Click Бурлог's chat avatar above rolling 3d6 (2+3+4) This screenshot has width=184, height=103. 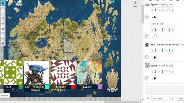tap(147, 66)
